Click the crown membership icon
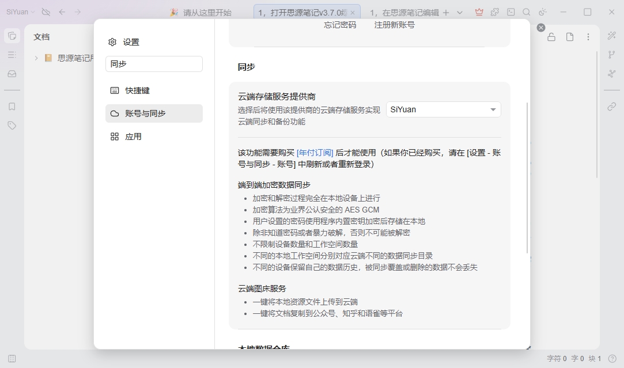 coord(479,12)
